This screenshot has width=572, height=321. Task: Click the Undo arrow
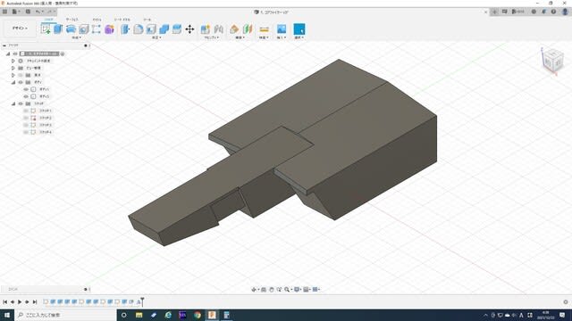point(38,12)
